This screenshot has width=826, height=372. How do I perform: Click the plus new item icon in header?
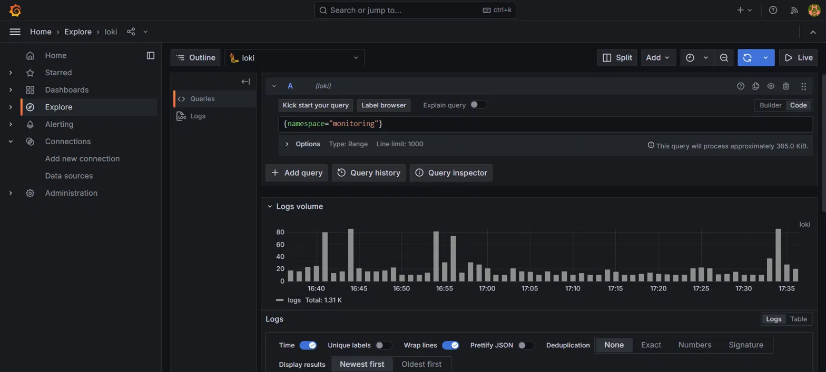pyautogui.click(x=744, y=10)
